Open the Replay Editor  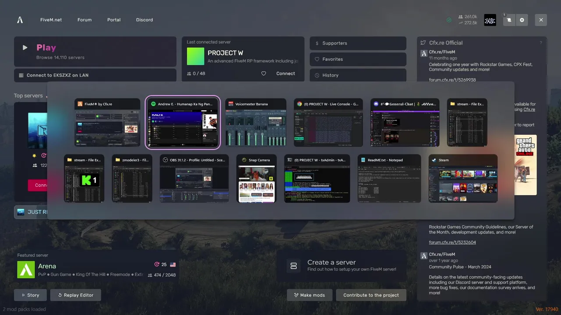(x=75, y=295)
